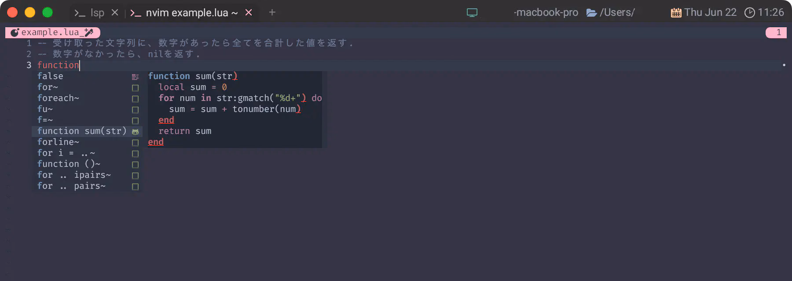Click the snippet kind icon beside 'forline~'
The width and height of the screenshot is (792, 281).
pyautogui.click(x=135, y=143)
